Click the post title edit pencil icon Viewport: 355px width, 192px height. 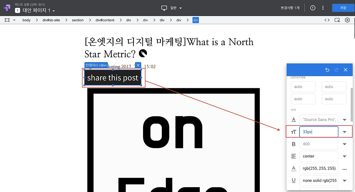(x=143, y=53)
